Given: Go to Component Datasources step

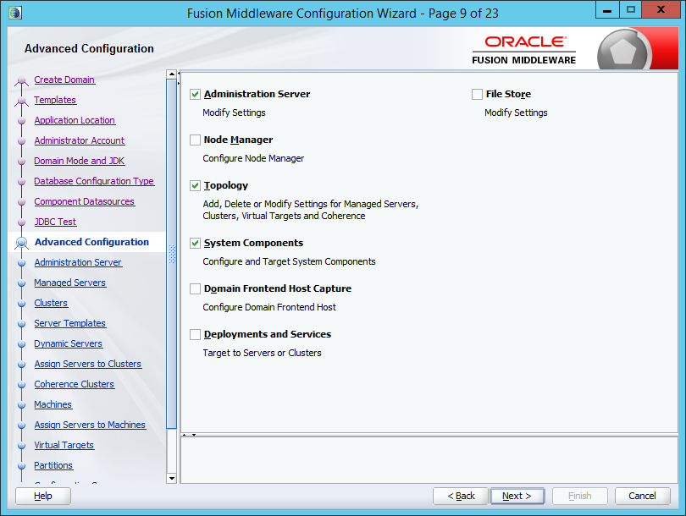Looking at the screenshot, I should (x=84, y=201).
